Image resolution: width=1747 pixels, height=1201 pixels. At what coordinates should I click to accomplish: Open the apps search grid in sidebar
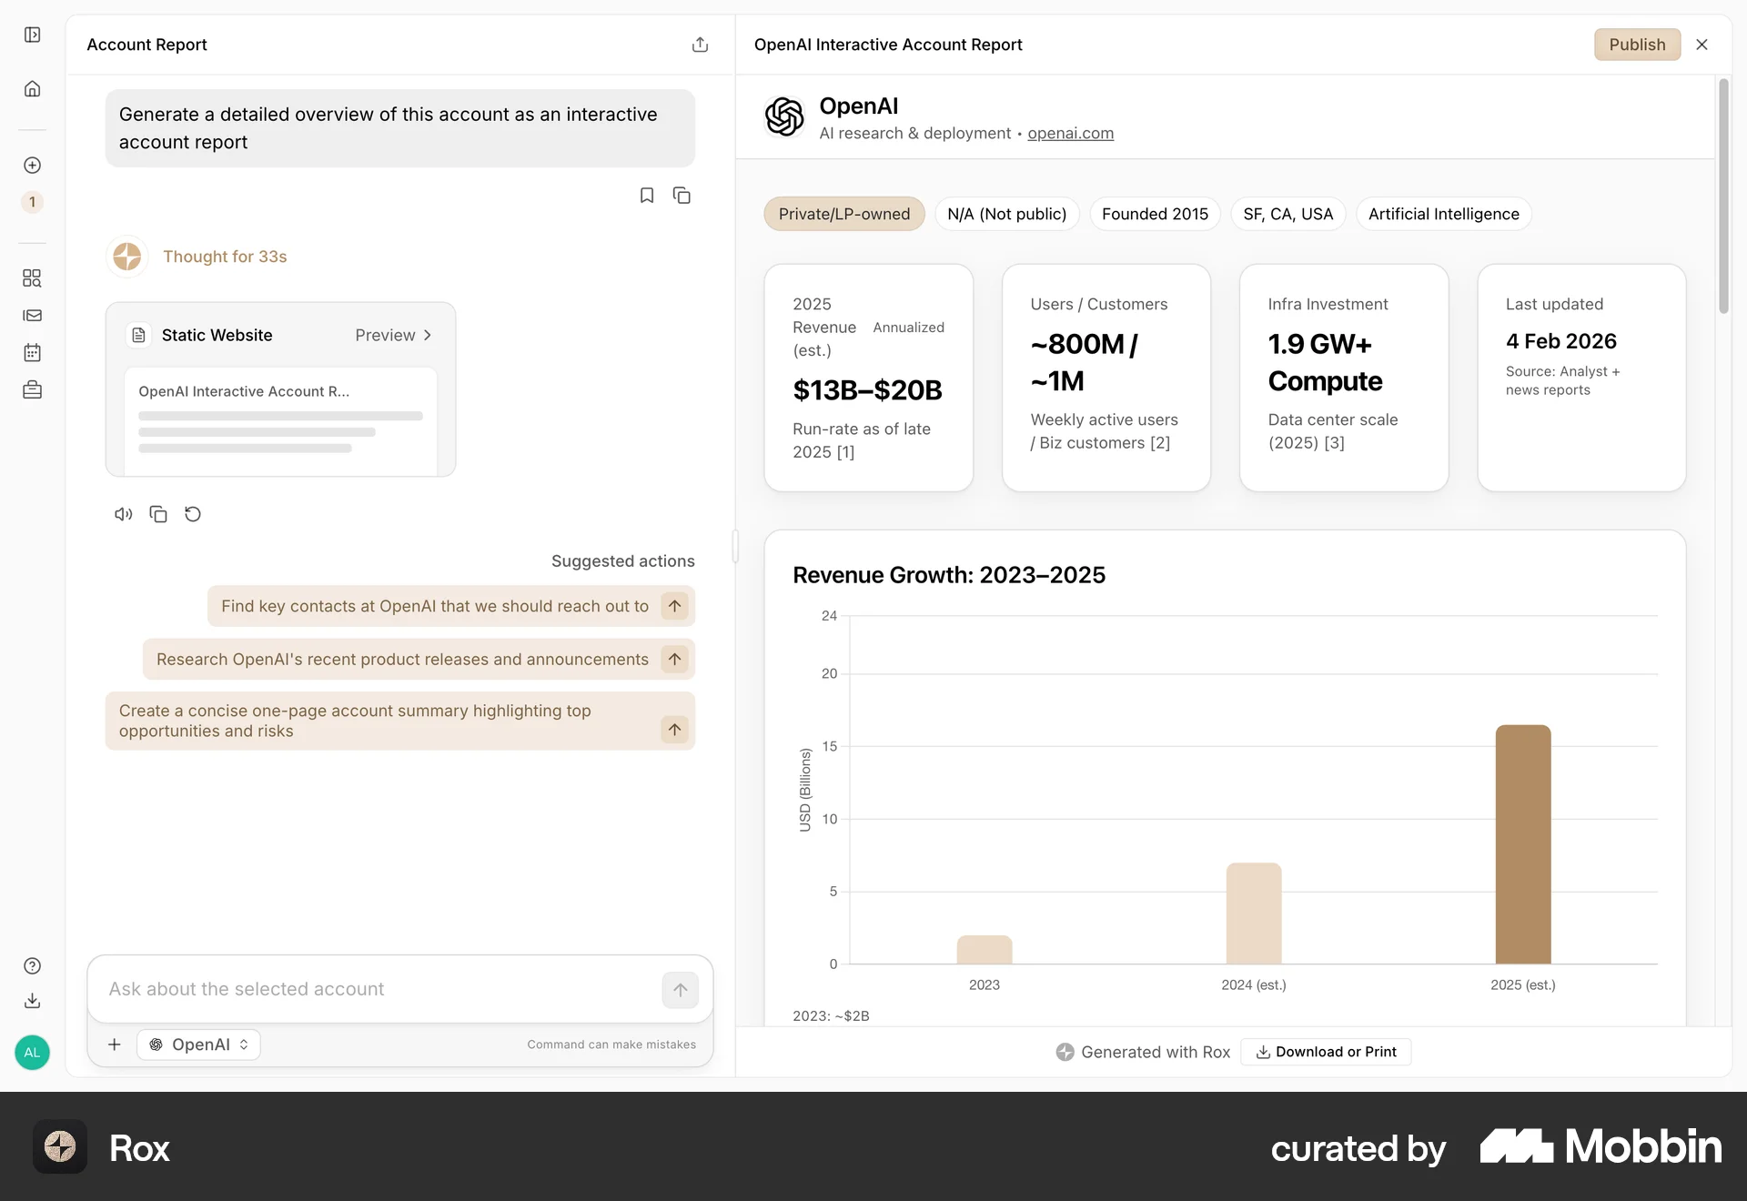pos(33,278)
